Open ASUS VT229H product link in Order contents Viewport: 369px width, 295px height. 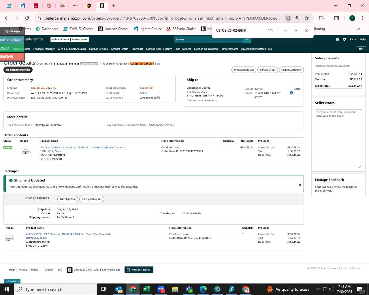[83, 149]
